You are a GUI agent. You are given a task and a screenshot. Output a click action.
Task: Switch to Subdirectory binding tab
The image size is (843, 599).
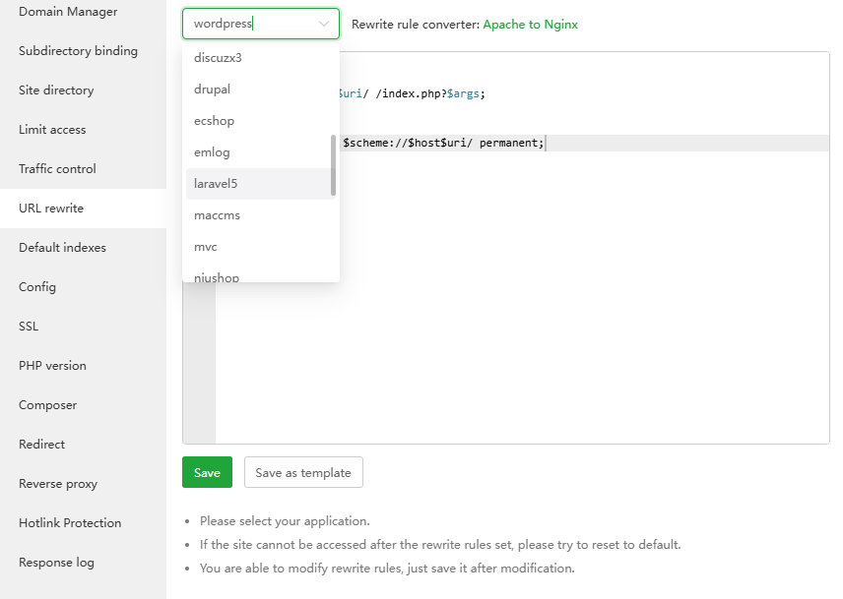coord(78,51)
